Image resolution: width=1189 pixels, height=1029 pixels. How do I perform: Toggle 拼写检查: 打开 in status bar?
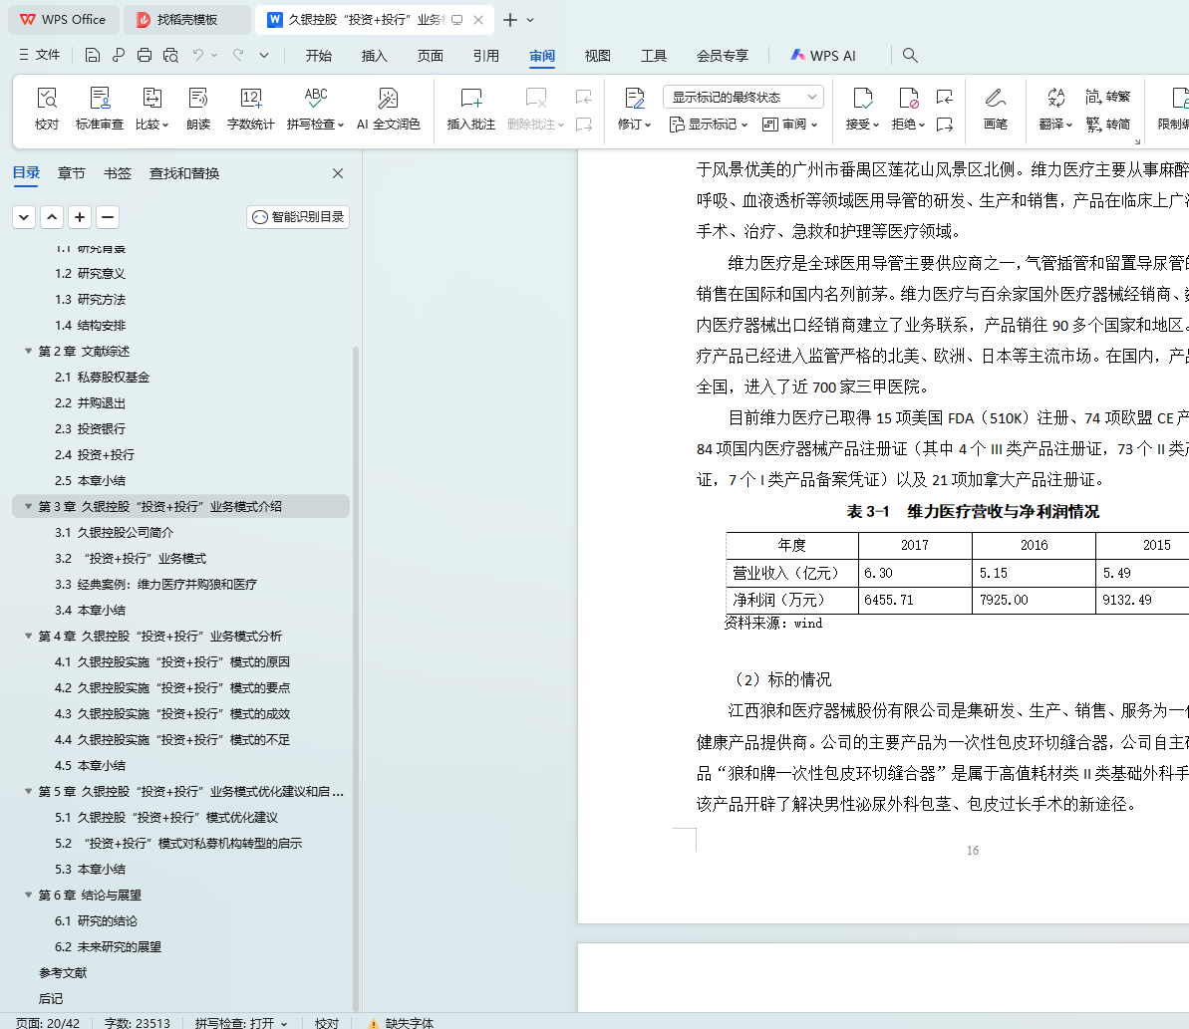[241, 1023]
